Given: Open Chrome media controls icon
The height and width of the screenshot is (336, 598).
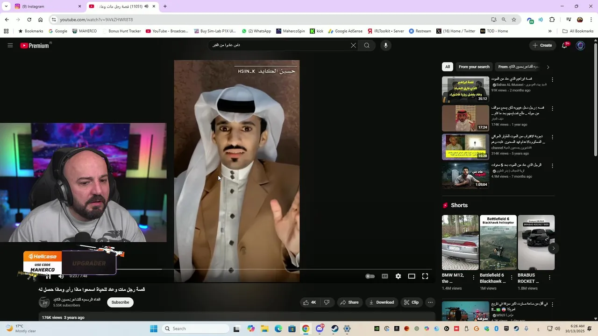Looking at the screenshot, I should click(x=569, y=20).
